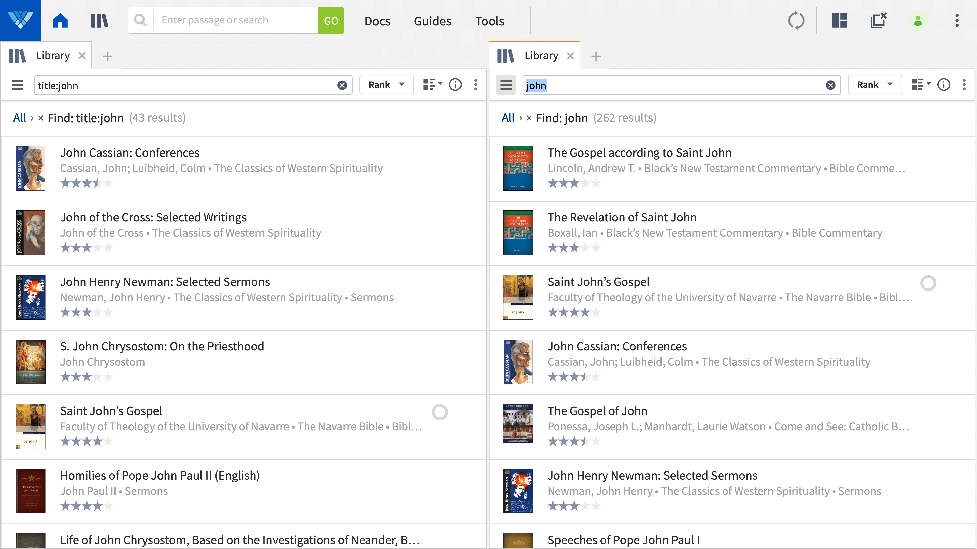Add a new tab in the left panel
977x549 pixels.
108,56
